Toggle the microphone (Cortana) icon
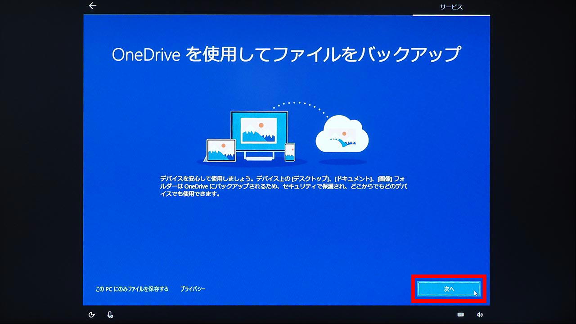Image resolution: width=576 pixels, height=324 pixels. tap(110, 315)
